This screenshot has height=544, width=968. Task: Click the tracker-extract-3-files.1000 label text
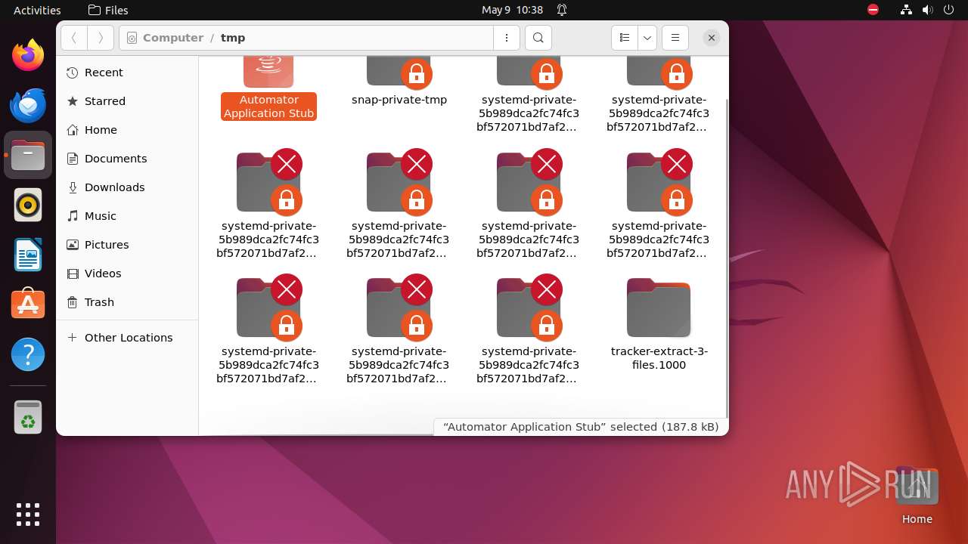tap(659, 358)
